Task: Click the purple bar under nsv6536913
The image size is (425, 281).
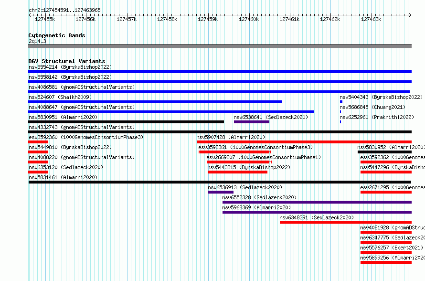Action: coord(221,192)
